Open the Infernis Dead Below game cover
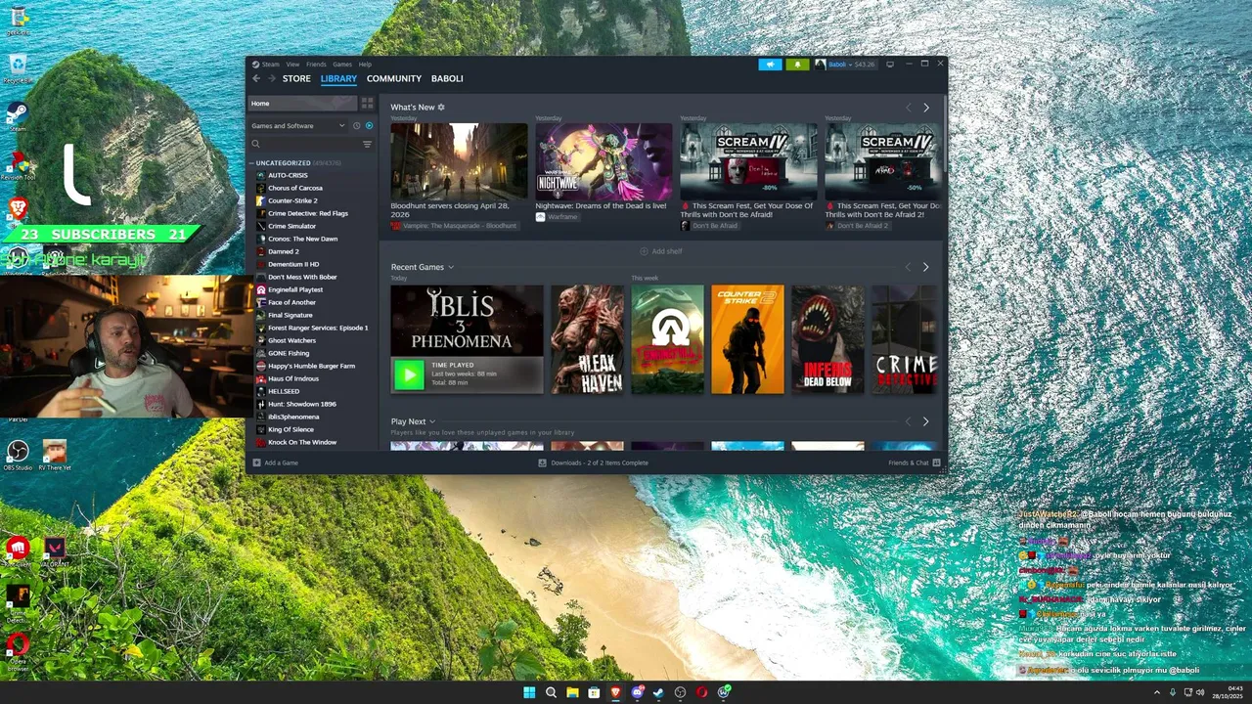1252x704 pixels. pyautogui.click(x=827, y=339)
